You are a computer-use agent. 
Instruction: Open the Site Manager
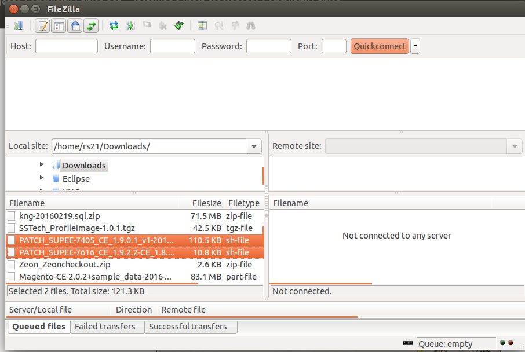(x=19, y=25)
